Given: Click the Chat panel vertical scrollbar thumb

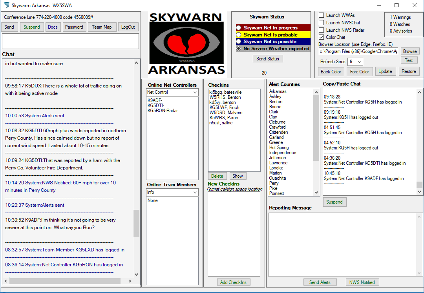Looking at the screenshot, I should pyautogui.click(x=136, y=224).
